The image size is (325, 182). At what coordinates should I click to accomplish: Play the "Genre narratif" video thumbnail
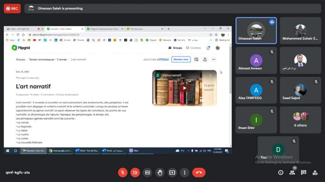click(x=184, y=88)
